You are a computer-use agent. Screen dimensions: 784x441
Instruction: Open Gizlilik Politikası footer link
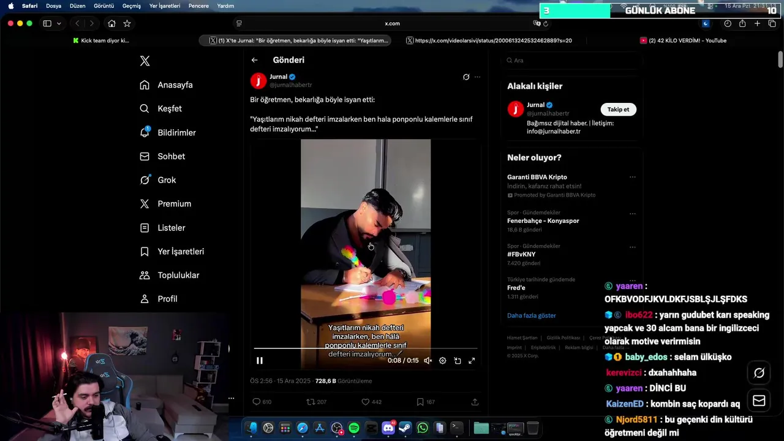pyautogui.click(x=563, y=337)
